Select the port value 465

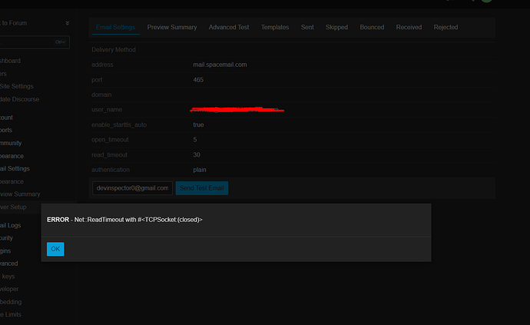(198, 80)
